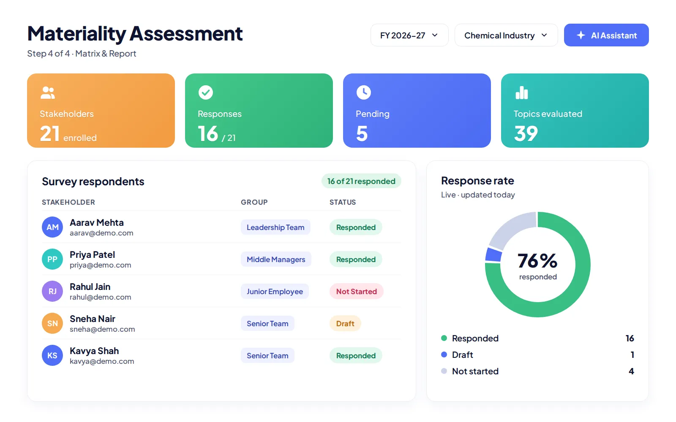Click the blue Draft legend dot
This screenshot has width=676, height=422.
coord(444,354)
